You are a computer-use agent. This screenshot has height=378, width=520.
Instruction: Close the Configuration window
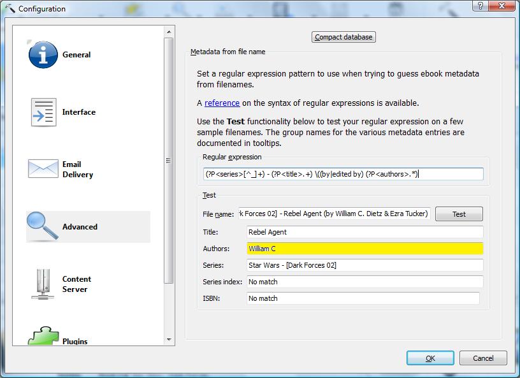coord(502,6)
